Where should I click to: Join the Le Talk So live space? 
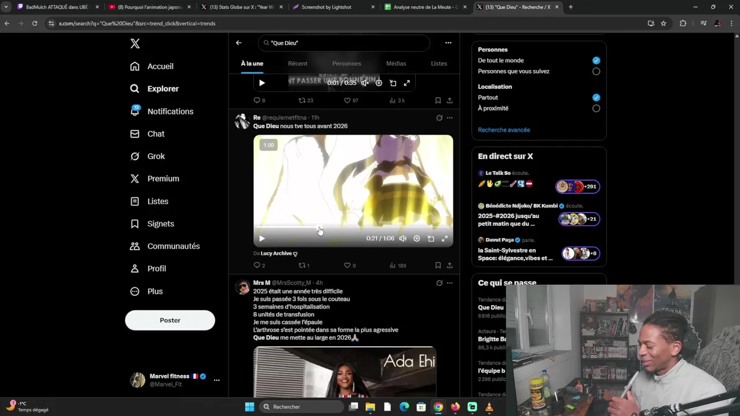tap(539, 180)
